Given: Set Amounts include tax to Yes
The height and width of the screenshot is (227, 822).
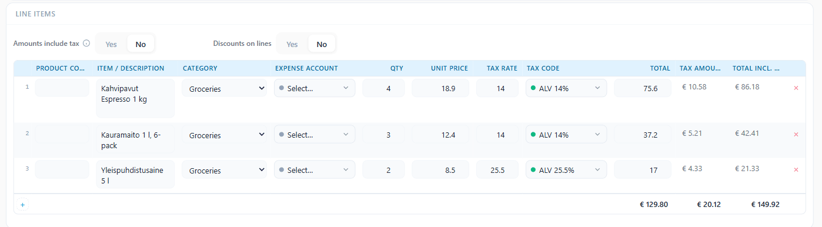Looking at the screenshot, I should click(x=111, y=44).
